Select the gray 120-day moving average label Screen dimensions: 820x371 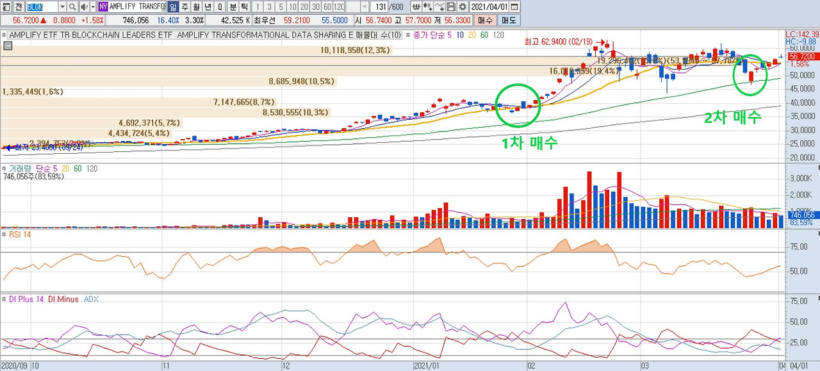click(498, 35)
